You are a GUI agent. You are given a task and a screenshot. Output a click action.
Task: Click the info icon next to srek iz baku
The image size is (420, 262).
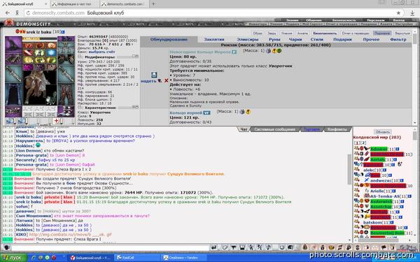(63, 32)
